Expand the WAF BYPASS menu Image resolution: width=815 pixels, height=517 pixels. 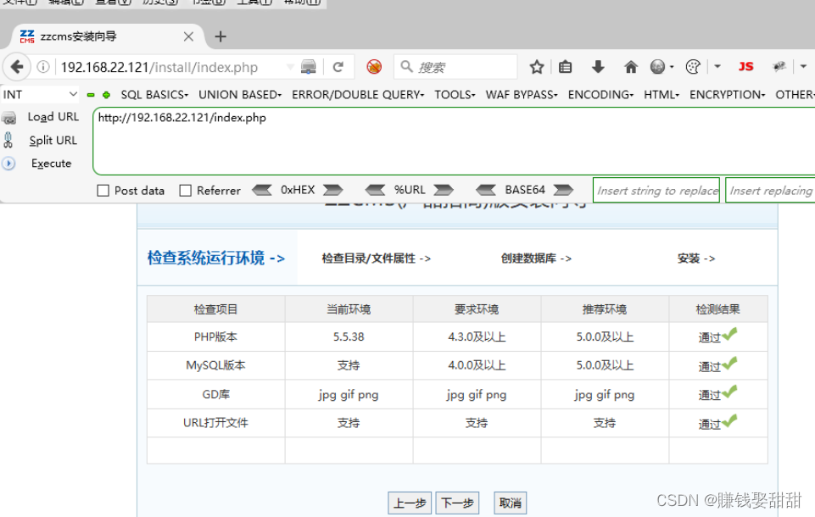(x=522, y=95)
